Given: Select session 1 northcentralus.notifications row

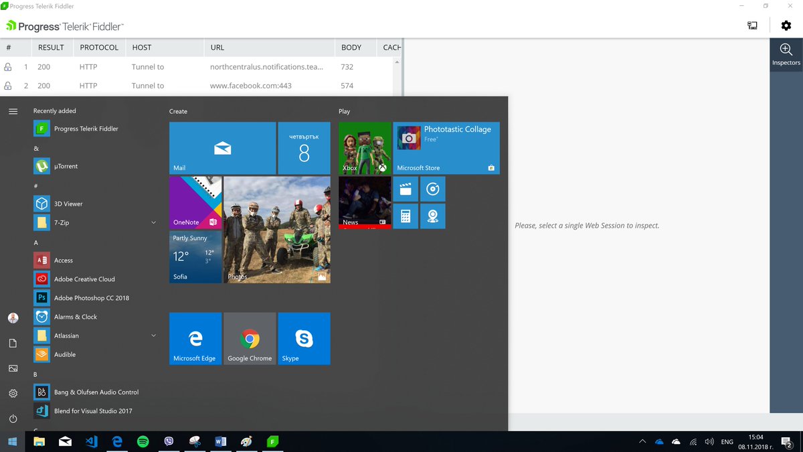Looking at the screenshot, I should click(197, 67).
